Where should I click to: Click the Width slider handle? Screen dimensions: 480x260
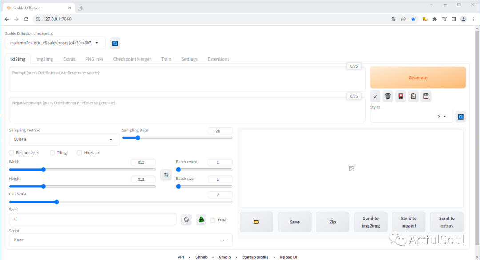click(44, 170)
